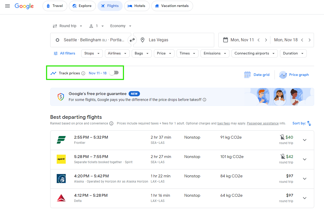Swap departure and destination airports
This screenshot has height=213, width=324.
(132, 40)
